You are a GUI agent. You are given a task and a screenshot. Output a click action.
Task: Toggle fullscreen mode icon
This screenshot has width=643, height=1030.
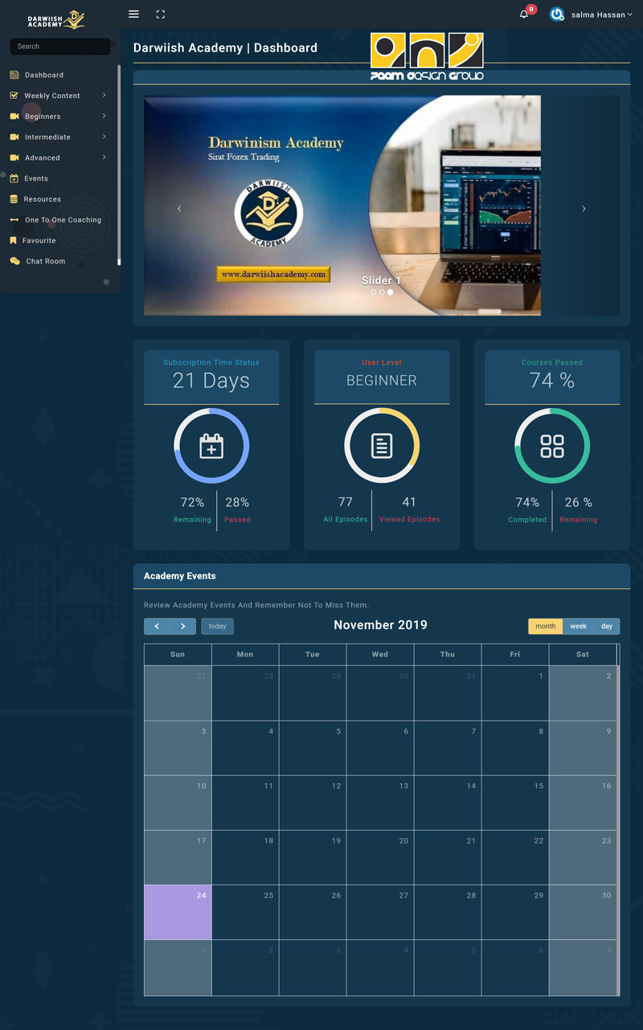point(161,14)
